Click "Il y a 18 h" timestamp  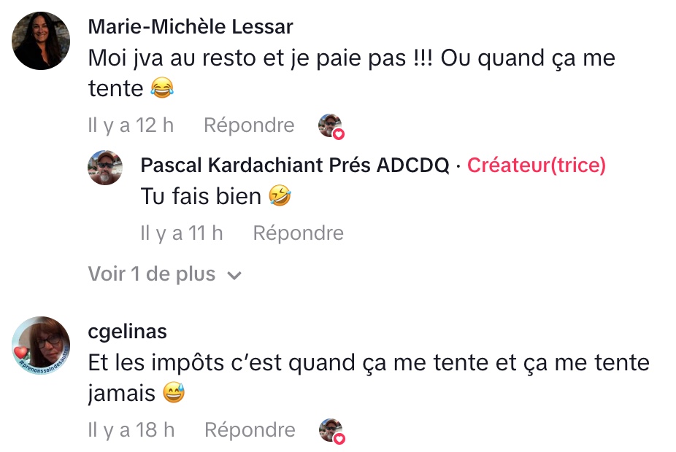(x=131, y=430)
